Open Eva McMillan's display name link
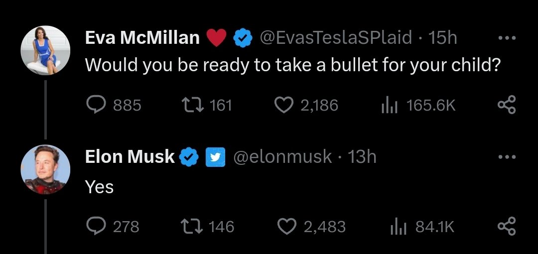 point(142,37)
